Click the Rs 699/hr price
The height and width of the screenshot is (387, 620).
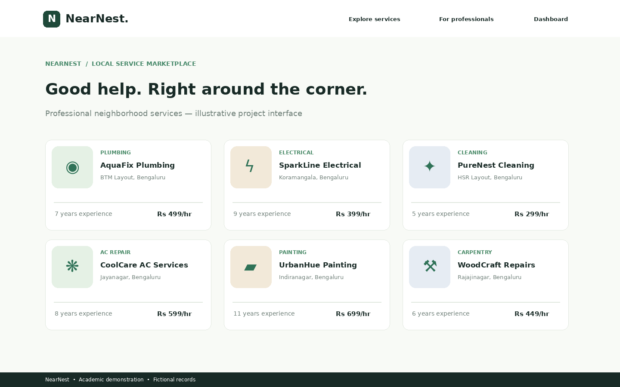[x=353, y=314]
